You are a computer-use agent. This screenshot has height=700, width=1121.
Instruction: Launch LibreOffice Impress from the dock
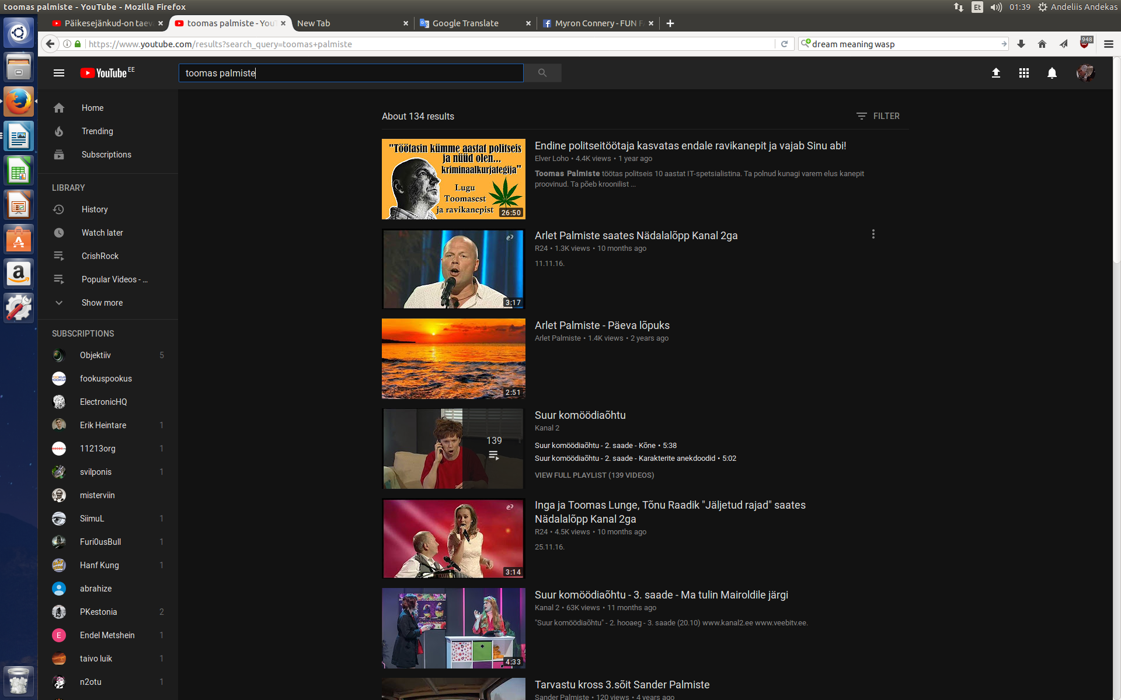(19, 205)
